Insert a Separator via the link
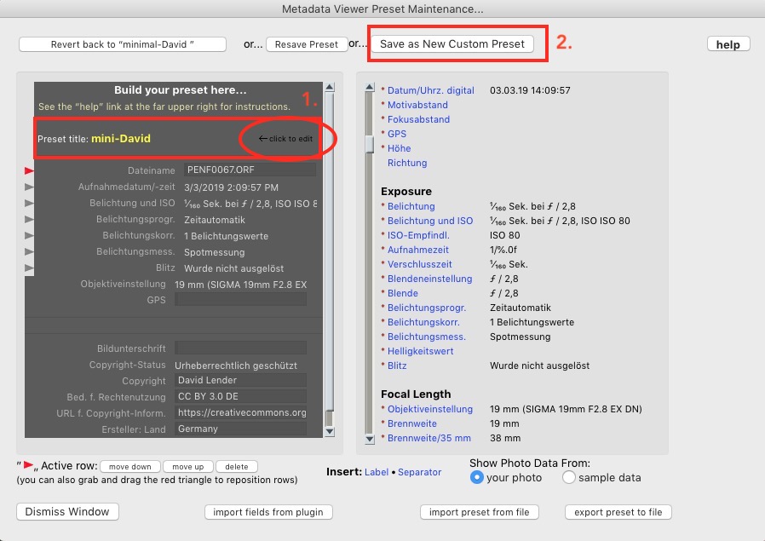 pyautogui.click(x=419, y=472)
